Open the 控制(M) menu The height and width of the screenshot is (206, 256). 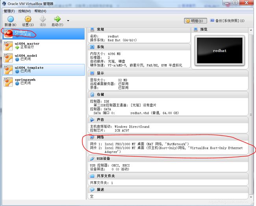point(24,11)
